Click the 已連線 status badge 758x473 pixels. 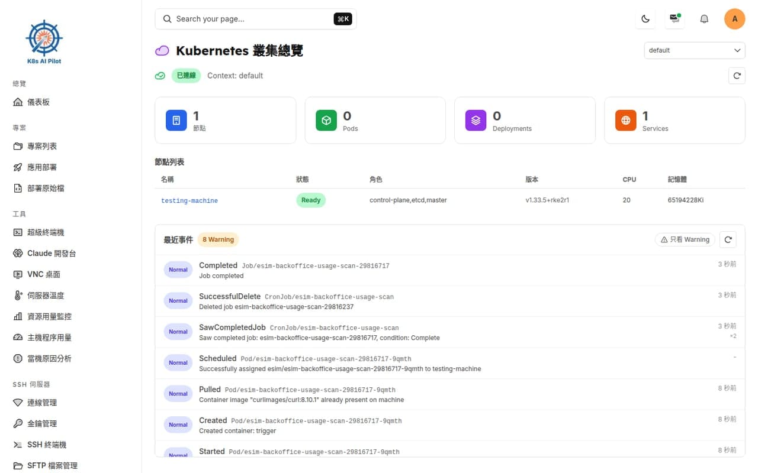click(186, 76)
